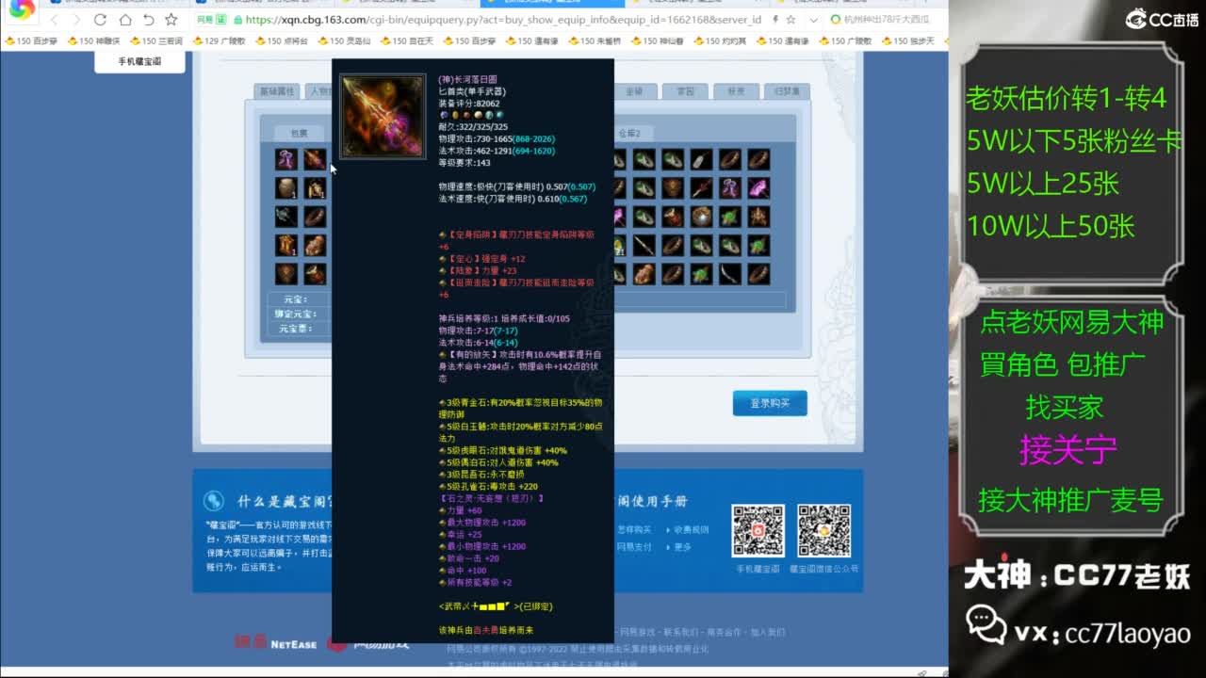
Task: Open the 手机藏宝阁 popup at page top
Action: click(139, 61)
